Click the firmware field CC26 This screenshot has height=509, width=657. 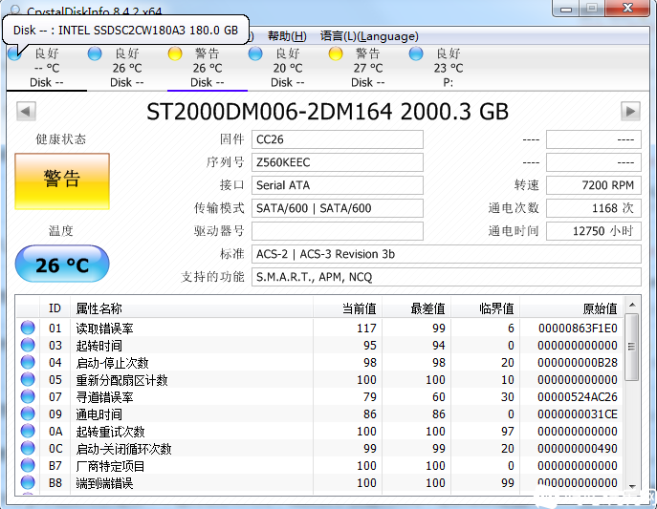tap(338, 139)
